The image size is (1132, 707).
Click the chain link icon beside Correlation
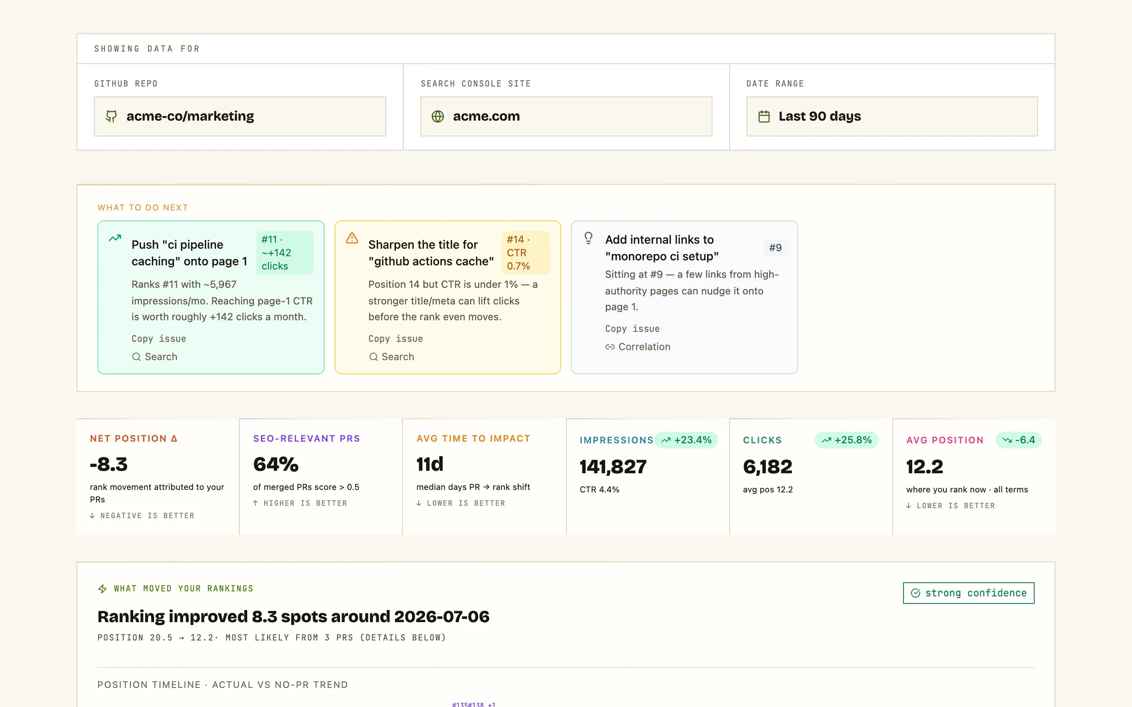610,347
